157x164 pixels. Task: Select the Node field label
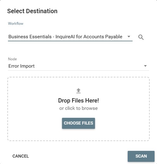12,59
